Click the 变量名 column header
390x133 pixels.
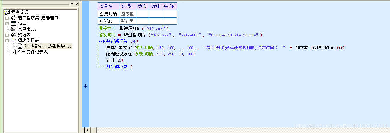pyautogui.click(x=109, y=6)
